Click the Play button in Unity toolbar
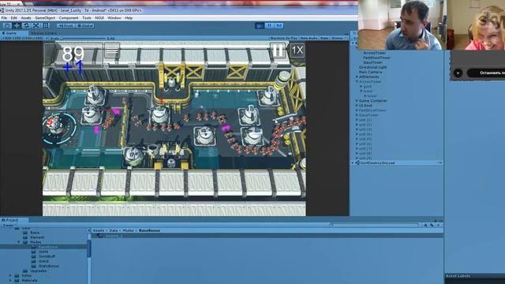505x284 pixels. coord(260,25)
